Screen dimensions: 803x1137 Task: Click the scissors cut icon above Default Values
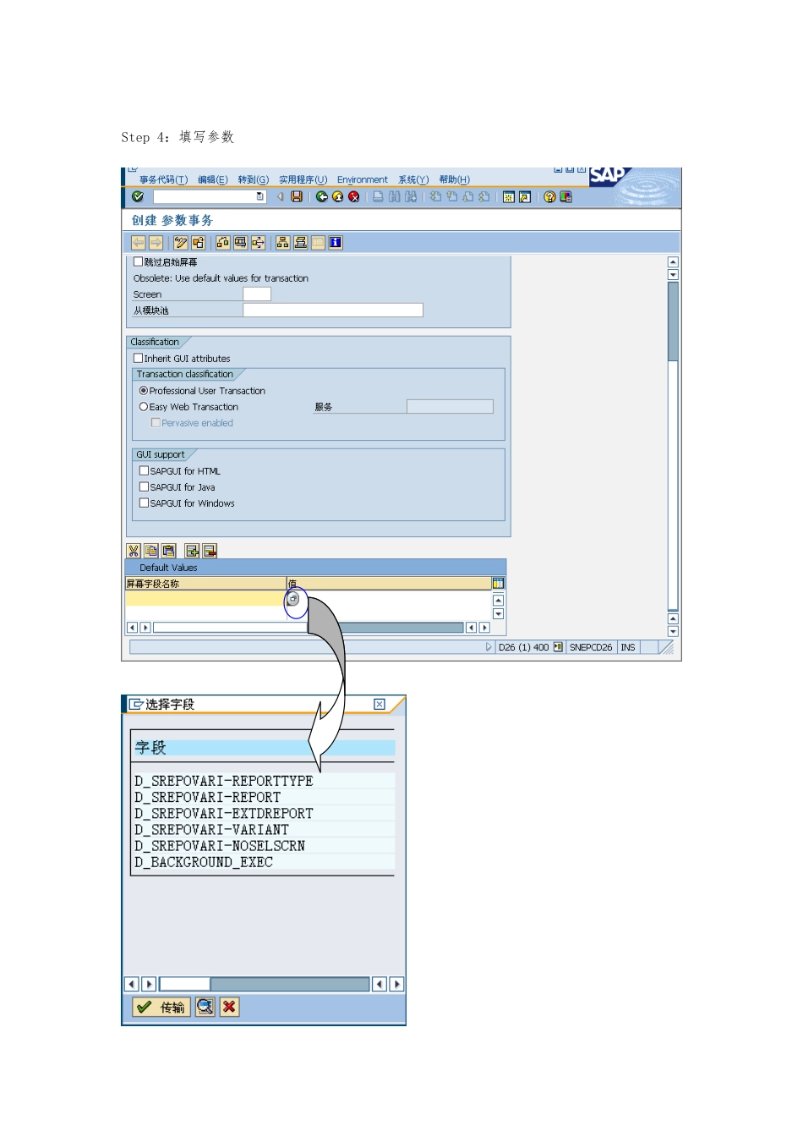click(134, 551)
